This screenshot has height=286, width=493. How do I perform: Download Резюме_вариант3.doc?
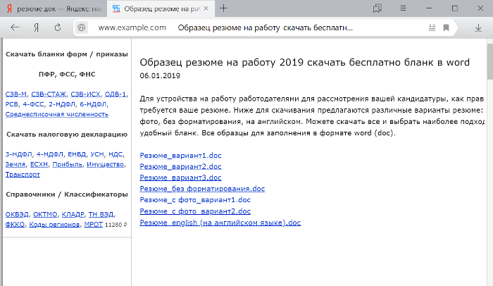point(180,178)
